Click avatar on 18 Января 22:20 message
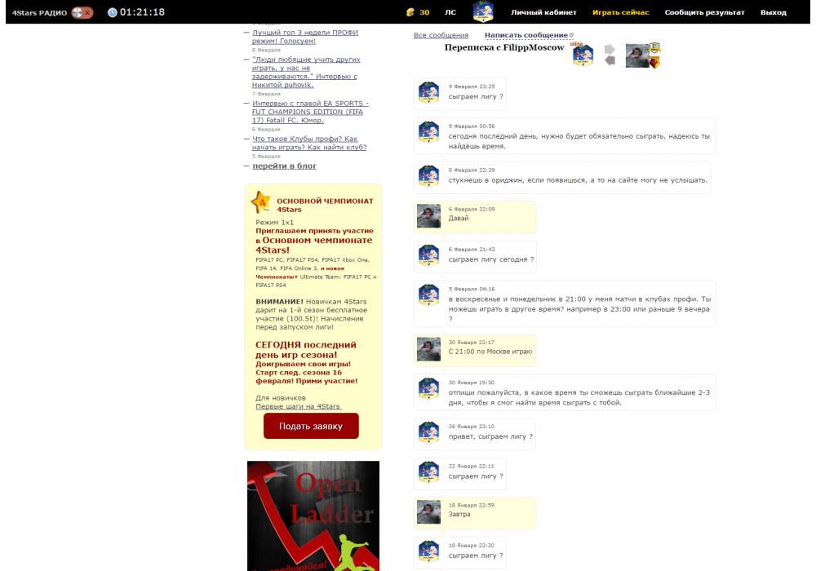The image size is (816, 571). [429, 551]
